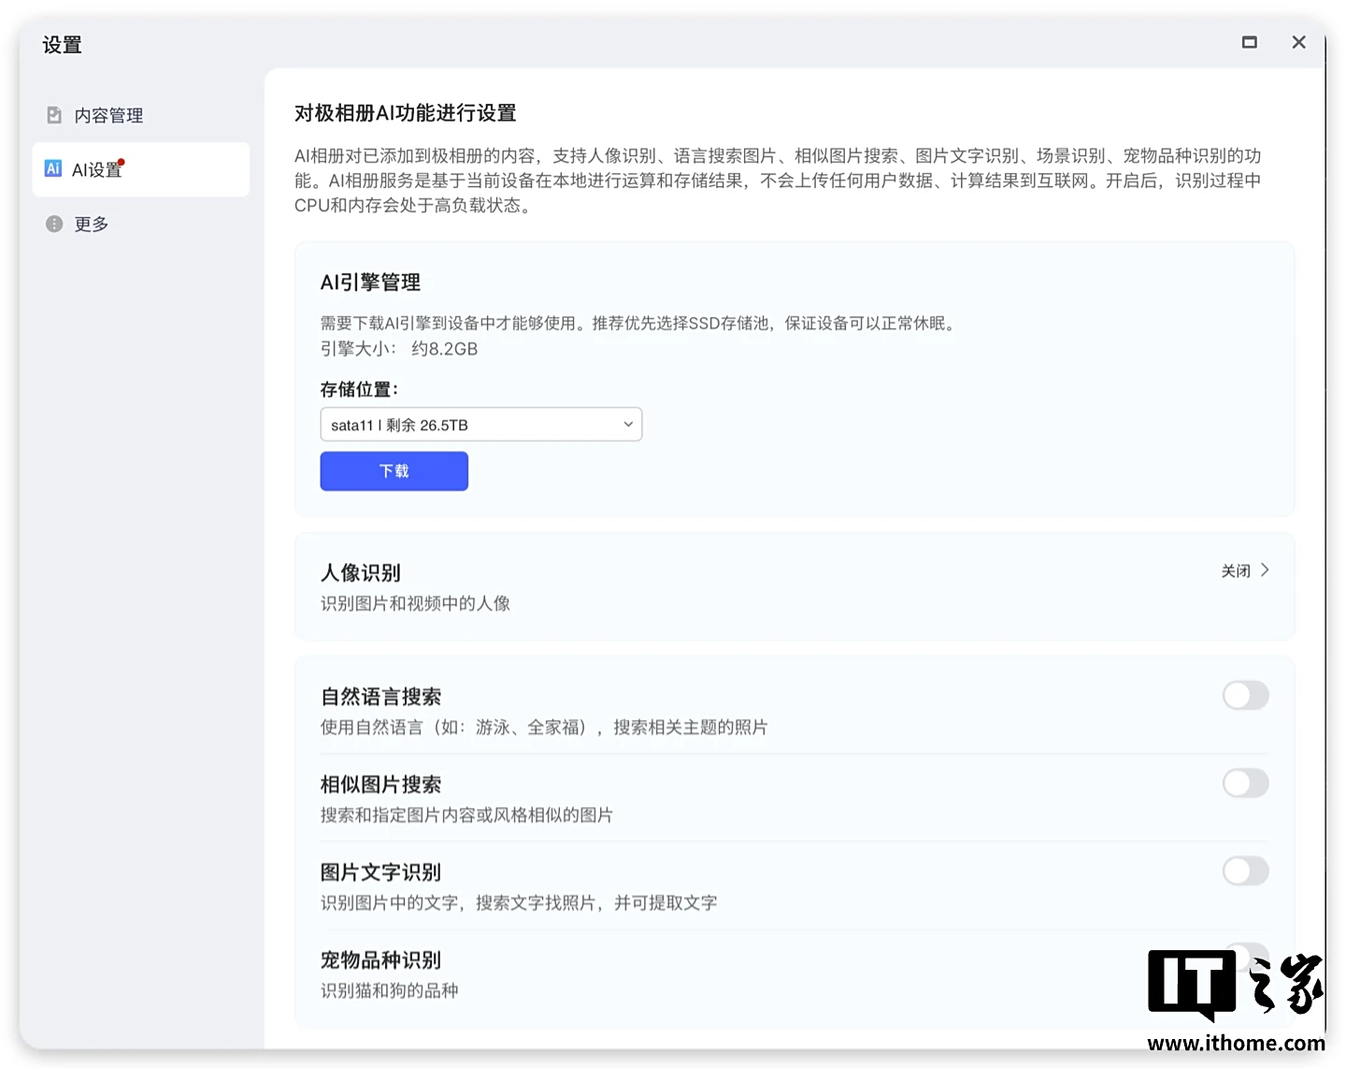Image resolution: width=1346 pixels, height=1068 pixels.
Task: Open the 内容管理 section
Action: [108, 115]
